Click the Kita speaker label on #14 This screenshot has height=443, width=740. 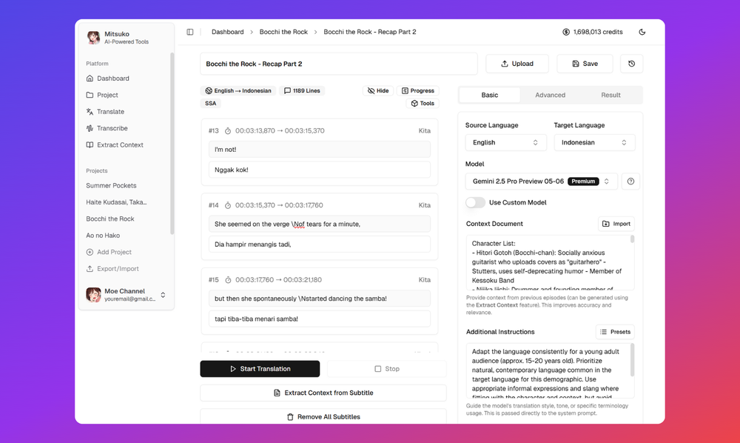coord(424,205)
